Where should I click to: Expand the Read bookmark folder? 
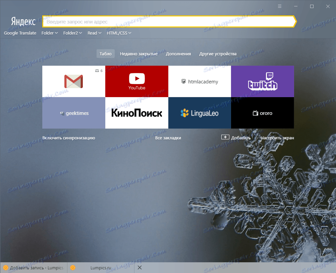click(94, 33)
